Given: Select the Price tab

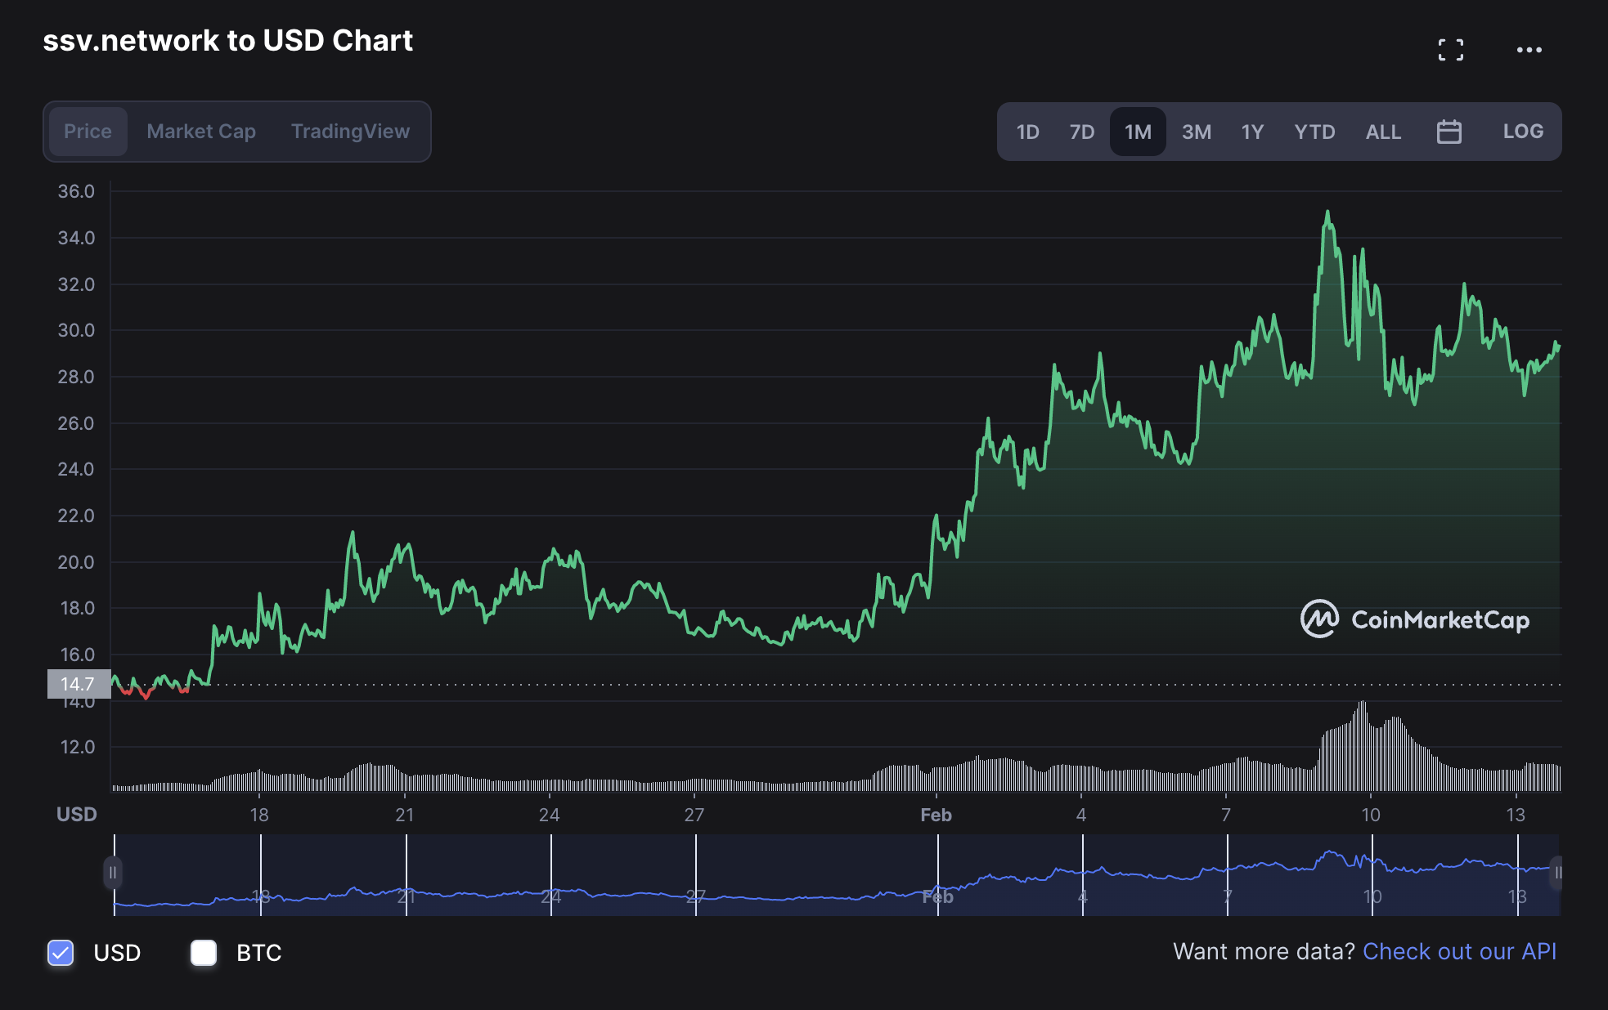Looking at the screenshot, I should coord(88,132).
